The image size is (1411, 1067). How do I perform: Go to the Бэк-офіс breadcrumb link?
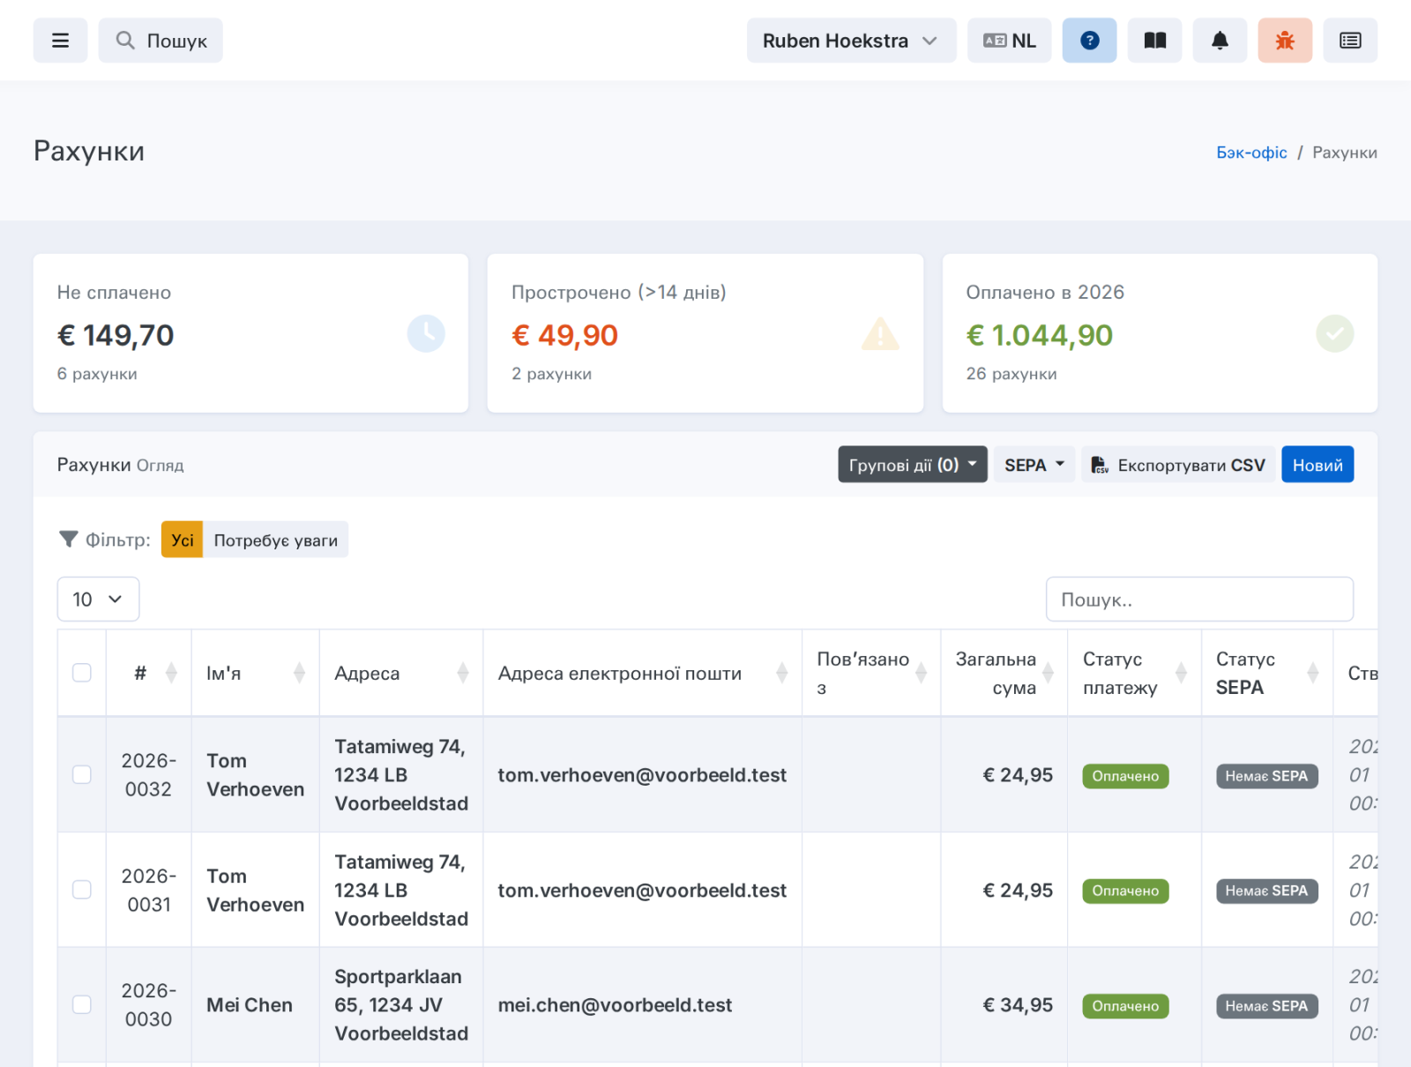1251,153
